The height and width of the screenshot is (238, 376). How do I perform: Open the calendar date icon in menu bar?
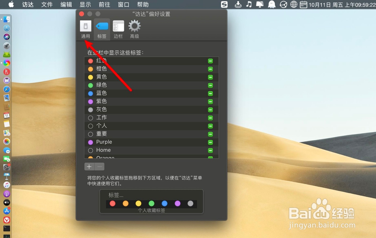point(303,5)
